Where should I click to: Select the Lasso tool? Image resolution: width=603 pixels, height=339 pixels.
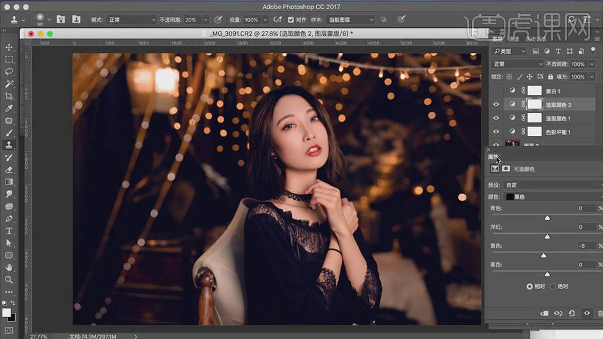(x=9, y=72)
